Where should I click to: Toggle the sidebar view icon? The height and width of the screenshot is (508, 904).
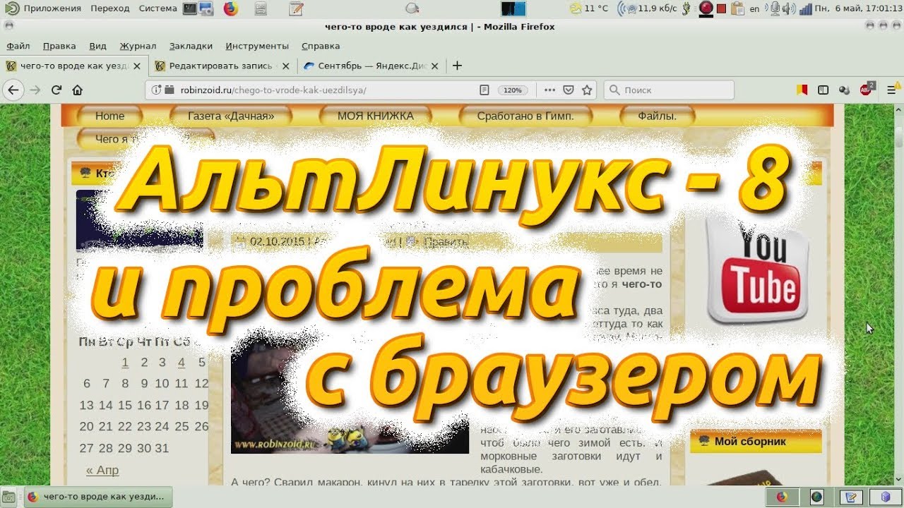coord(823,90)
